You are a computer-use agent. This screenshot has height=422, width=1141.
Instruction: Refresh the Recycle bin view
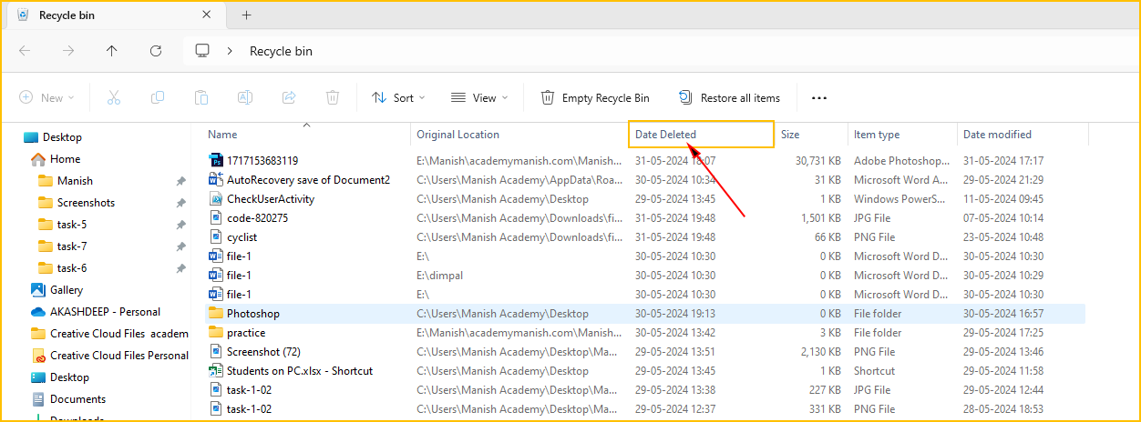point(156,51)
